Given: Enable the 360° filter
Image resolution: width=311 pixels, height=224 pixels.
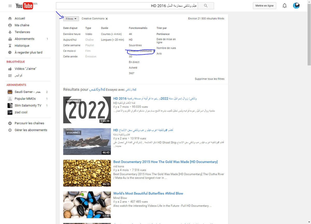Looking at the screenshot, I should 132,73.
